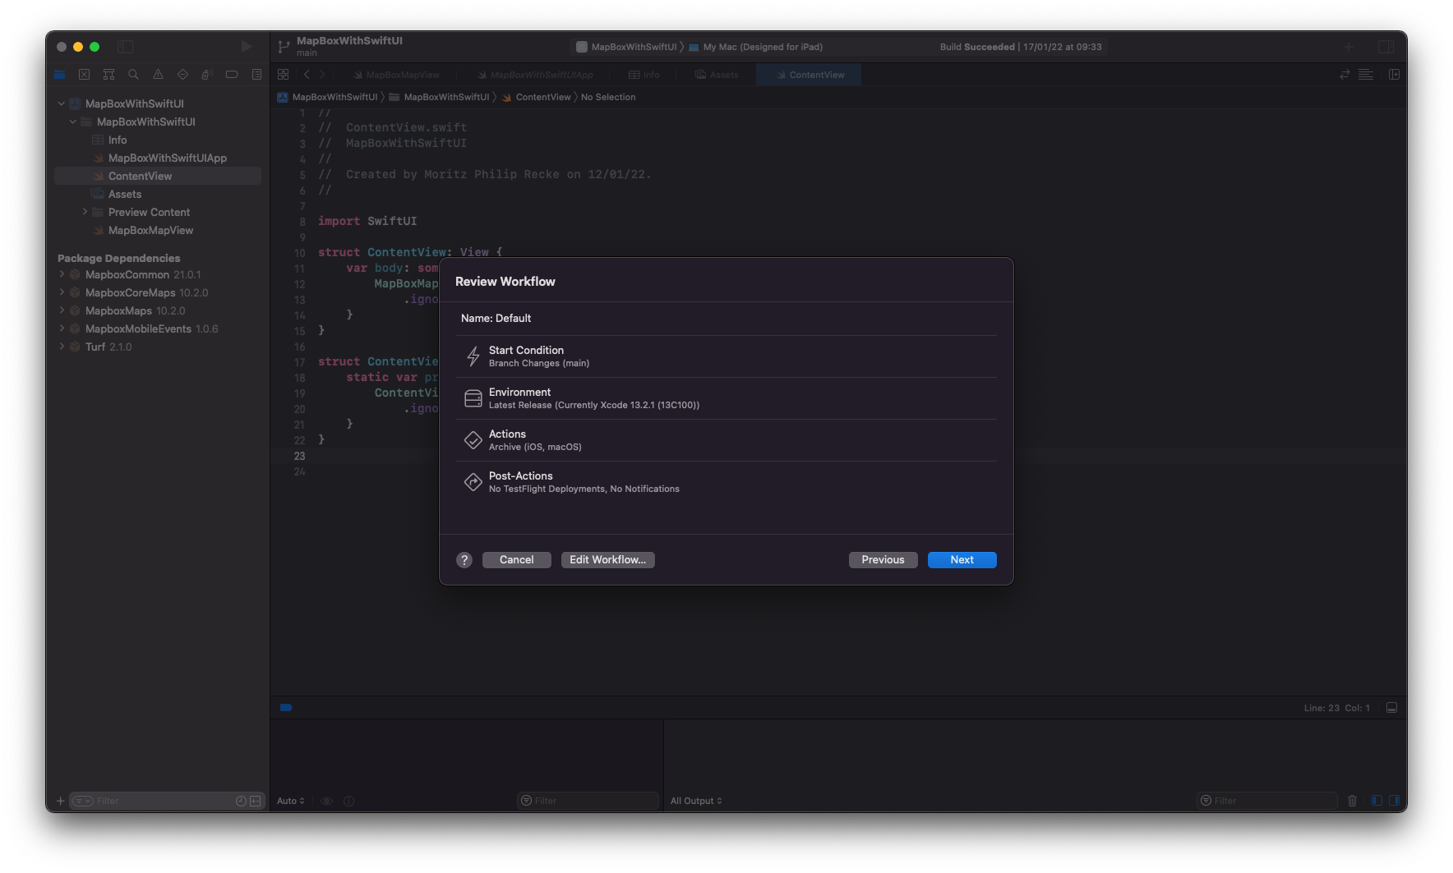Toggle the variables view pane in debug area
The image size is (1453, 873).
tap(1377, 801)
